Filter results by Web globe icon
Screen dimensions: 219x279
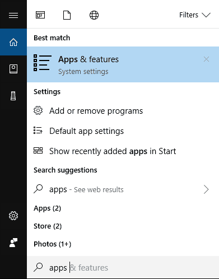click(x=94, y=15)
